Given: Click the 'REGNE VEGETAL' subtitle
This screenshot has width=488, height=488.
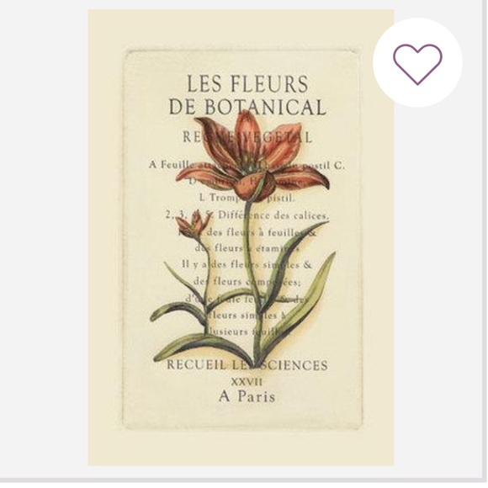Looking at the screenshot, I should point(247,137).
